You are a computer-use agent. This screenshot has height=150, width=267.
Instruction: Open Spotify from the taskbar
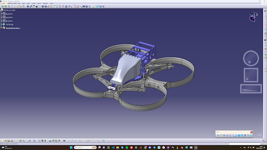(x=127, y=147)
